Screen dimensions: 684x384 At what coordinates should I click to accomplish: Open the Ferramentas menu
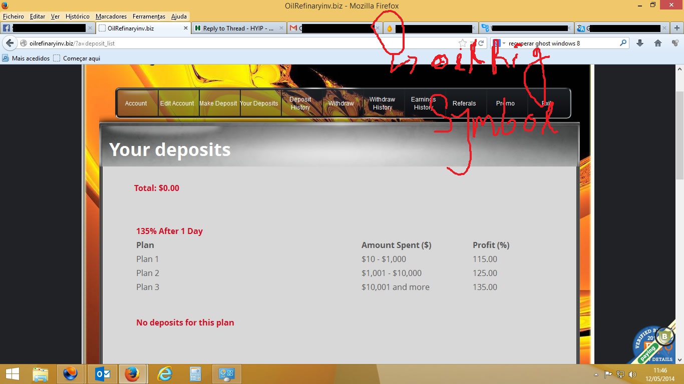click(x=149, y=16)
